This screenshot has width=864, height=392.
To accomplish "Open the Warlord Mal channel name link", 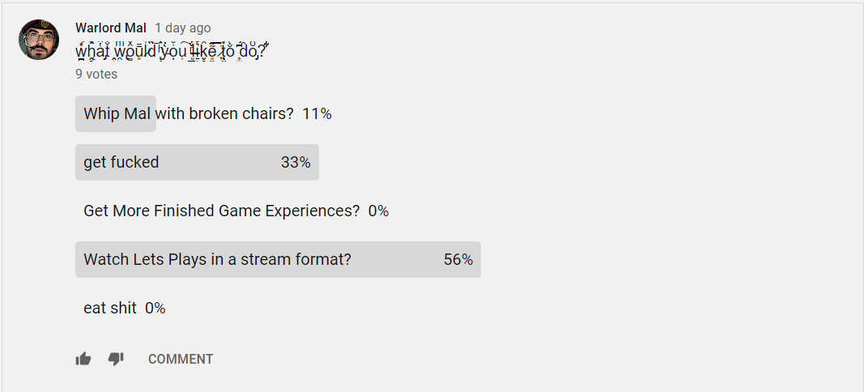I will [111, 28].
